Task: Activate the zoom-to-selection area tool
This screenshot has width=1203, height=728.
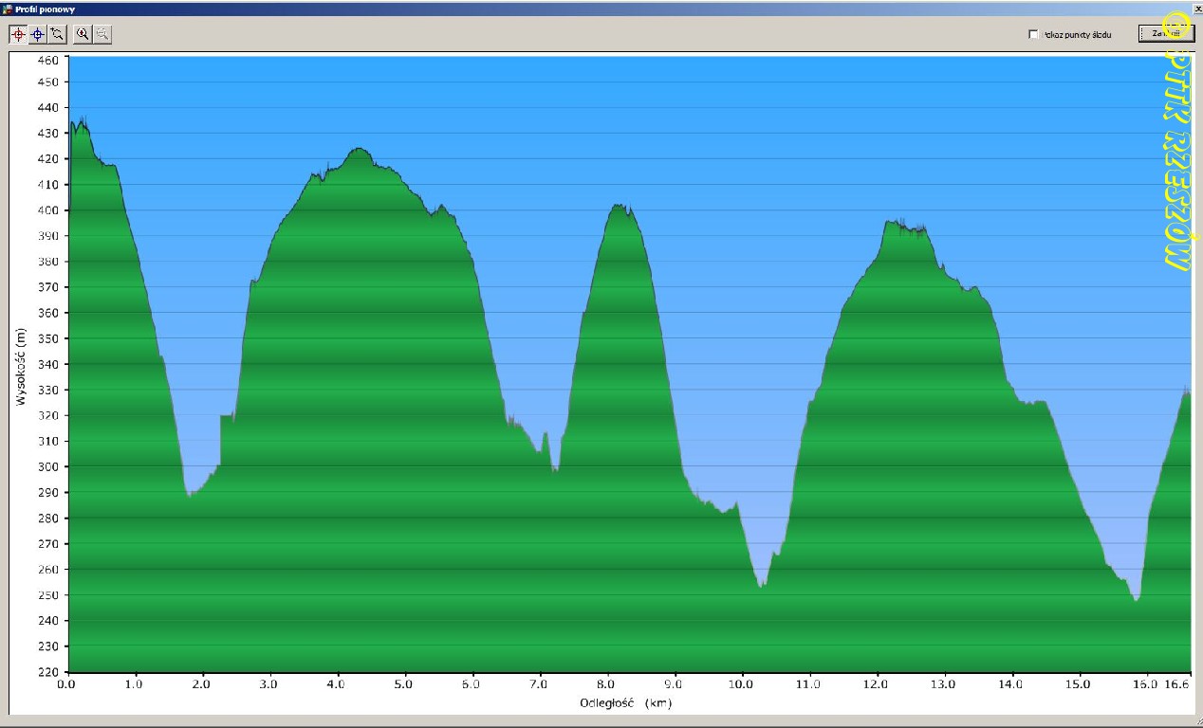Action: (58, 34)
